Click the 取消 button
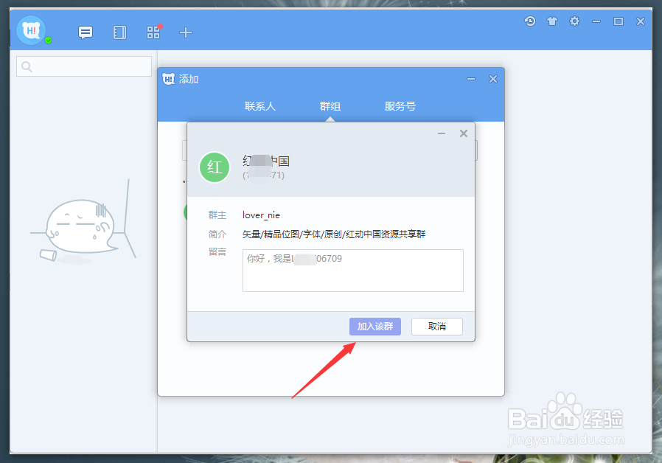The image size is (662, 463). click(x=436, y=326)
